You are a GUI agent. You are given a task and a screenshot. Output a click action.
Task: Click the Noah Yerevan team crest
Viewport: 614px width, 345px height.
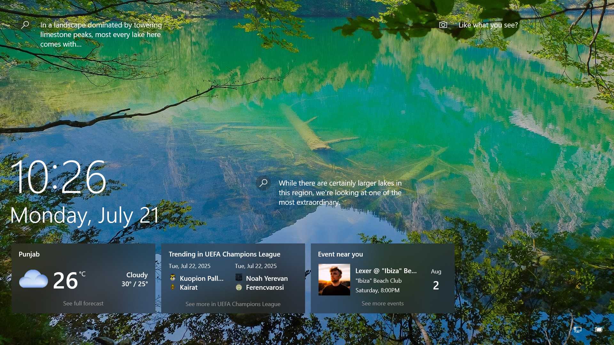(239, 278)
